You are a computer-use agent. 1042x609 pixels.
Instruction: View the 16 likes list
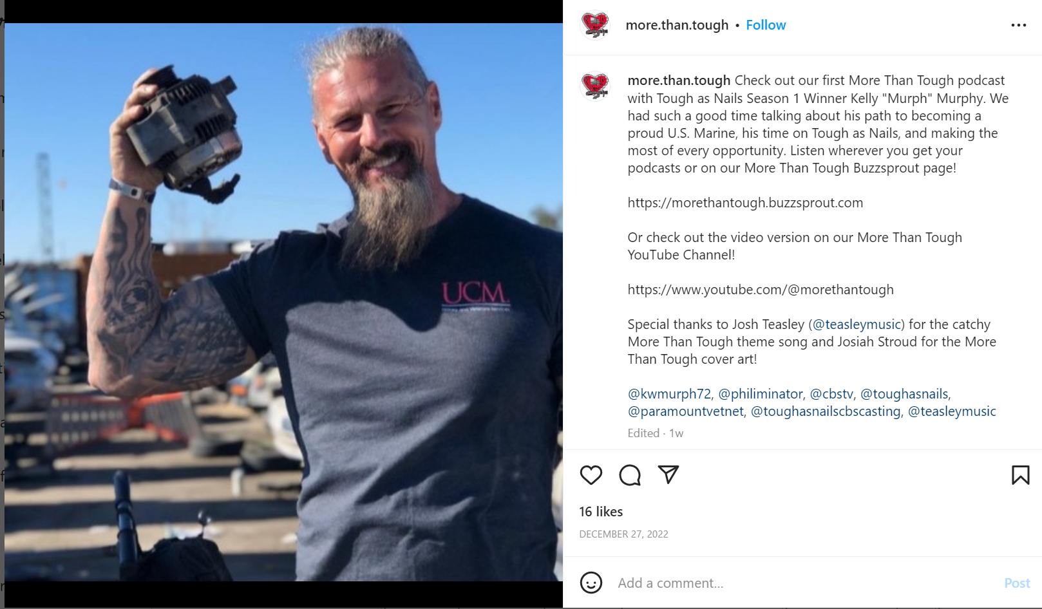click(x=601, y=512)
